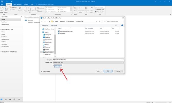Click the blue Help icon in dialog

click(x=122, y=25)
